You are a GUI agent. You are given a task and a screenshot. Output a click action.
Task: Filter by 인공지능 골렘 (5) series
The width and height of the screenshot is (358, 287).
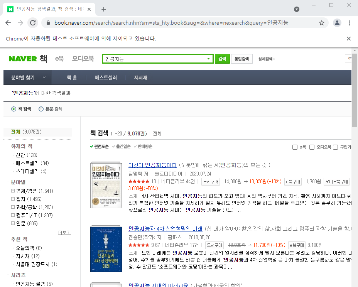[34, 284]
